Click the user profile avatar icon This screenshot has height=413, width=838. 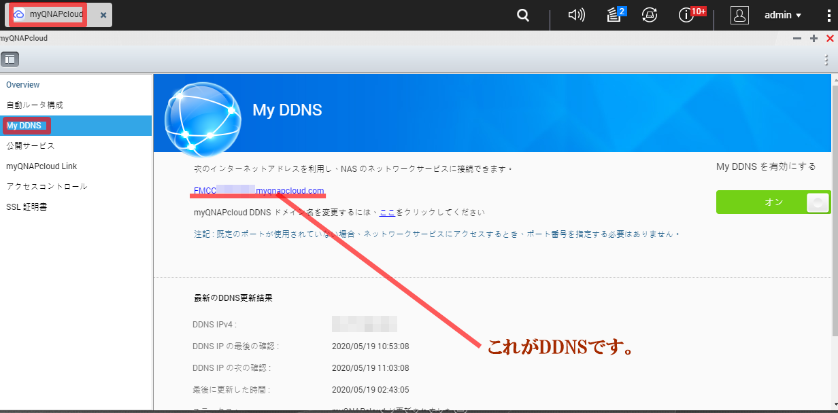click(739, 15)
